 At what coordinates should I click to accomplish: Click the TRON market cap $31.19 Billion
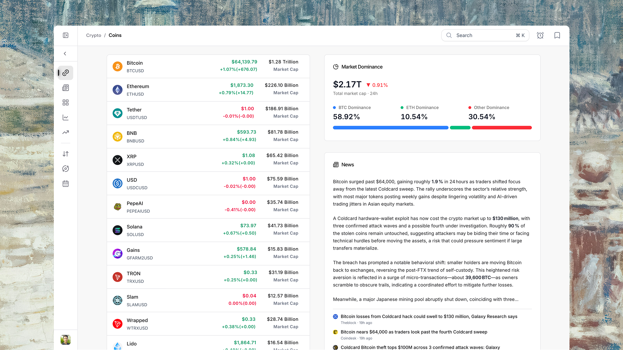(283, 272)
